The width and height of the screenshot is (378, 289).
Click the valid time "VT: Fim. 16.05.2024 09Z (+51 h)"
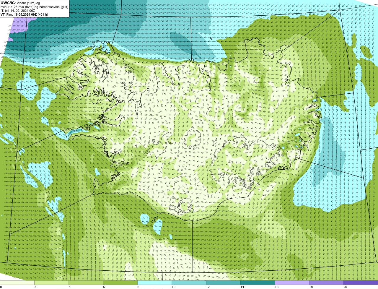click(x=24, y=14)
